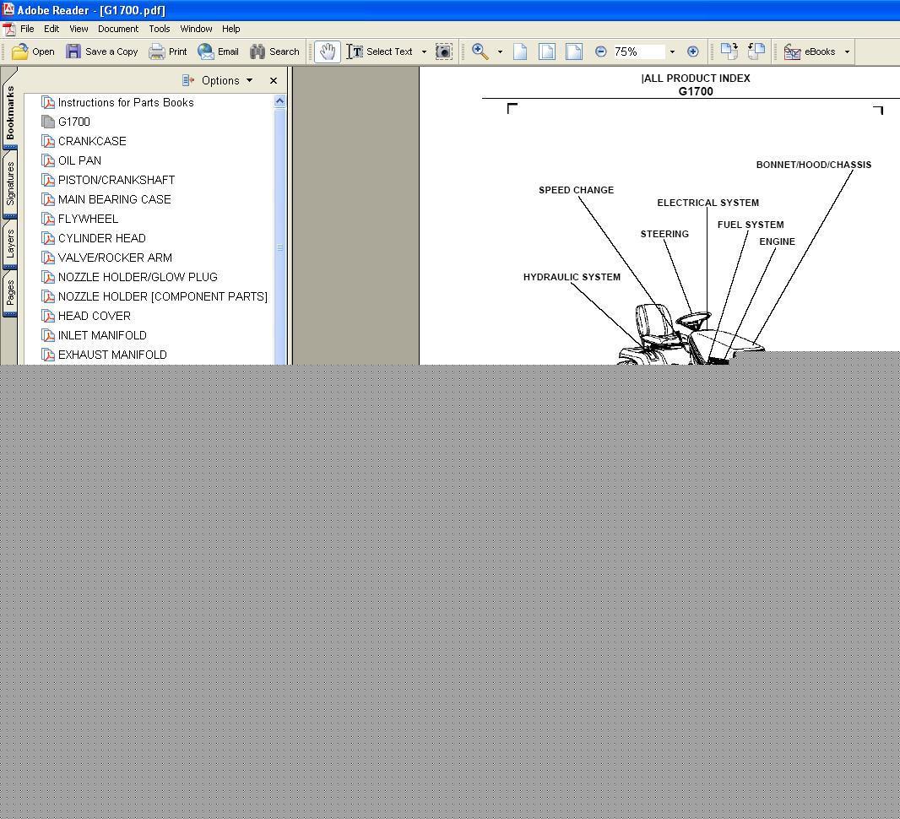Click the BONNET/HOOD/CHASSIS diagram label

coord(813,165)
